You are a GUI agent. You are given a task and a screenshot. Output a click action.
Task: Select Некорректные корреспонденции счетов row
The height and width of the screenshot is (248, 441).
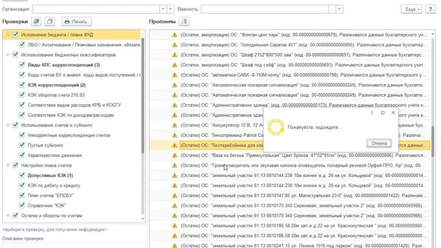pyautogui.click(x=69, y=135)
